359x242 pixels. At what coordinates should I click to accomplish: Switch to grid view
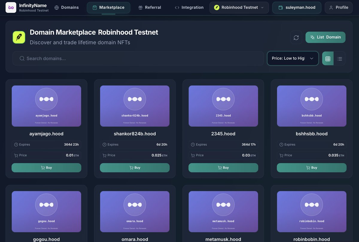click(x=328, y=59)
